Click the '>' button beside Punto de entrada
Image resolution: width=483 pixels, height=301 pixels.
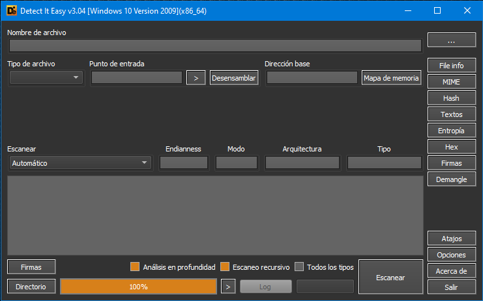(196, 78)
